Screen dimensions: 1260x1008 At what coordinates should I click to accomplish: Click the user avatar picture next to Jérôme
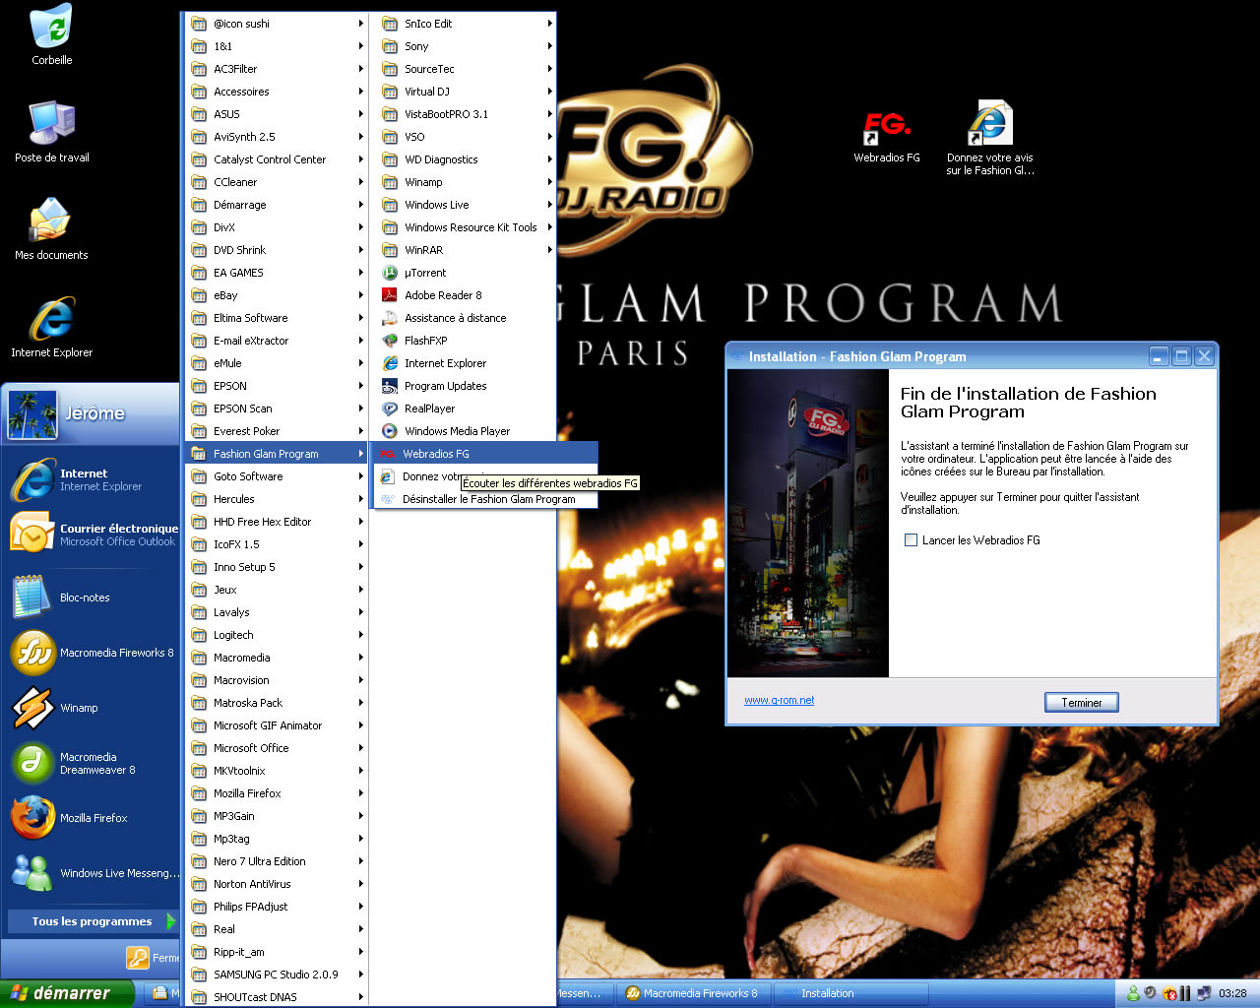[32, 414]
